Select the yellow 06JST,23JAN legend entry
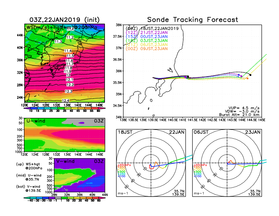 [147, 45]
